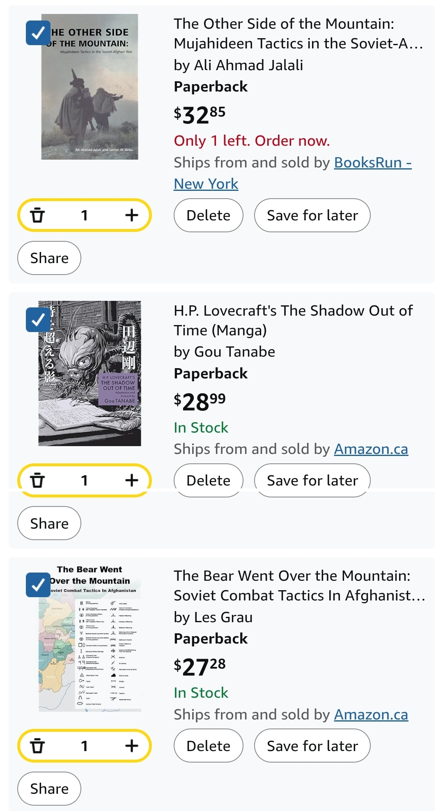Deselect The Shadow Out of Time checkbox

click(38, 320)
